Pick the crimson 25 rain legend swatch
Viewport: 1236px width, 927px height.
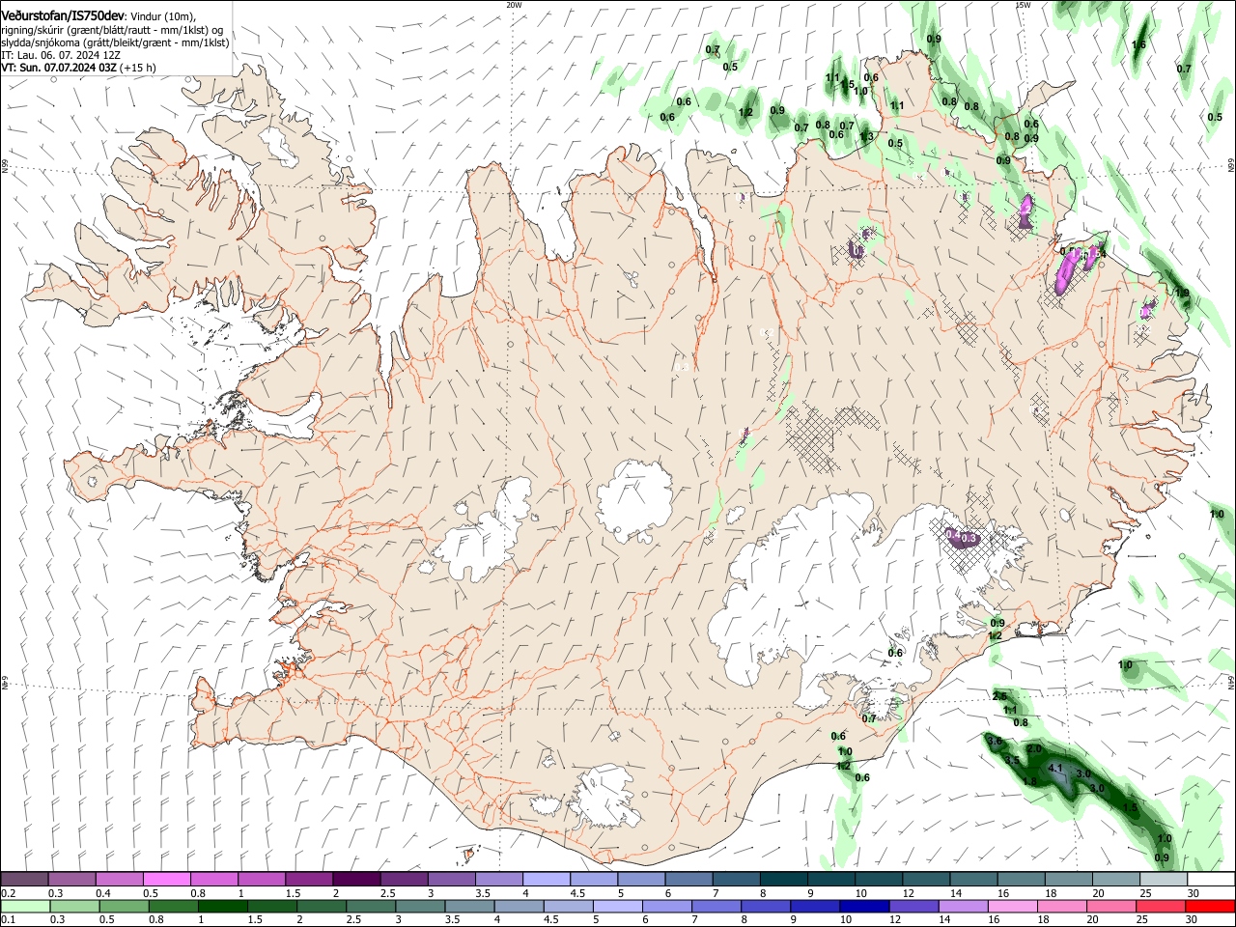(x=1160, y=906)
